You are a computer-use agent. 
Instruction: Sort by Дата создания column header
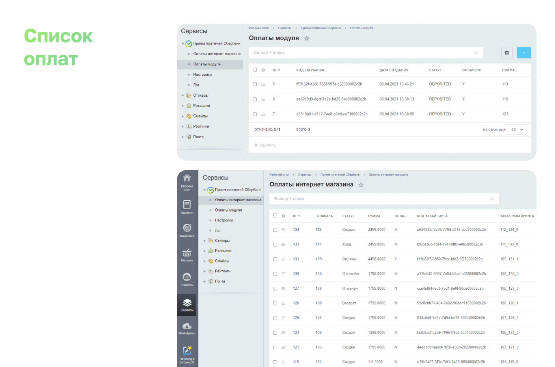pos(394,70)
